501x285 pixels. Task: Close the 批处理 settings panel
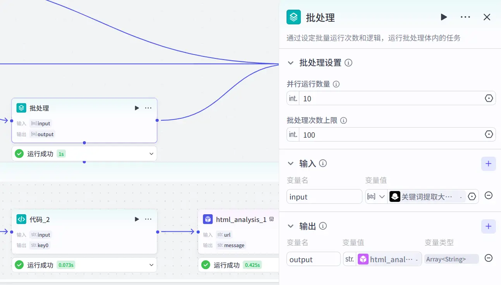click(x=487, y=17)
